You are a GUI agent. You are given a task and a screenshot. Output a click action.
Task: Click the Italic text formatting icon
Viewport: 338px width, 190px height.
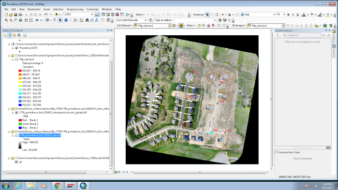(293, 14)
